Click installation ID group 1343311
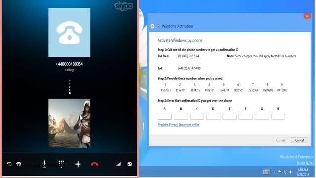The image size is (316, 178). [x=224, y=90]
